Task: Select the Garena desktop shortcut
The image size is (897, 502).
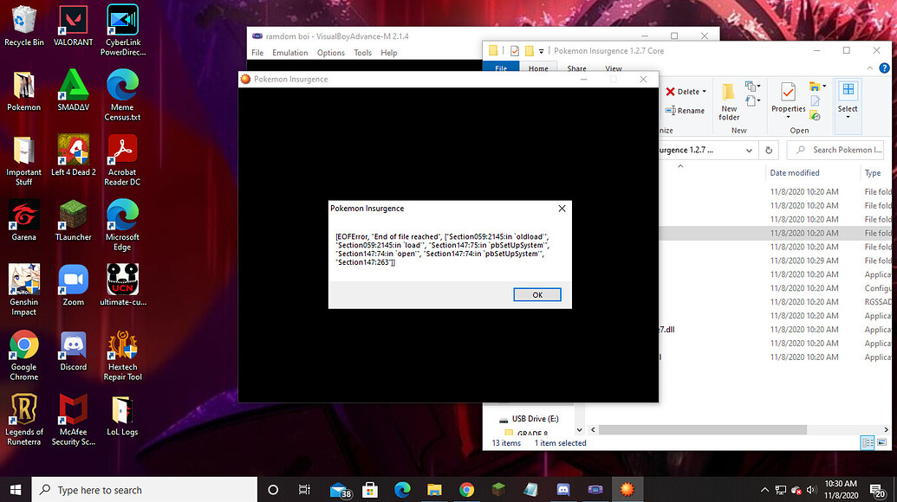Action: [23, 221]
